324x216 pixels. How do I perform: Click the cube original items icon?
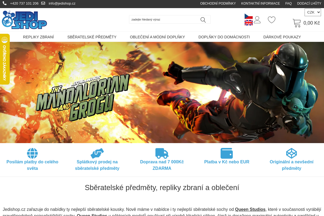(x=292, y=153)
